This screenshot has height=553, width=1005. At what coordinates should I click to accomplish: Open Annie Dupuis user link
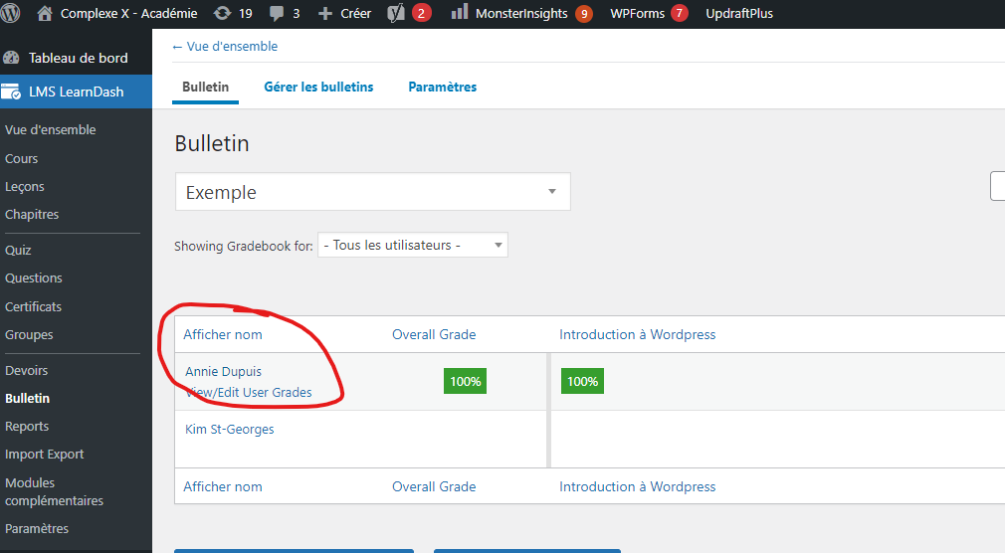coord(224,372)
